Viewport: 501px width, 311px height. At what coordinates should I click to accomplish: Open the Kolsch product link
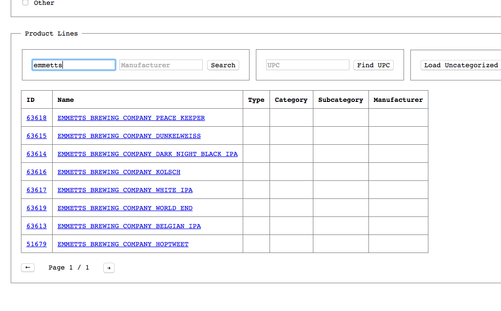pyautogui.click(x=119, y=172)
